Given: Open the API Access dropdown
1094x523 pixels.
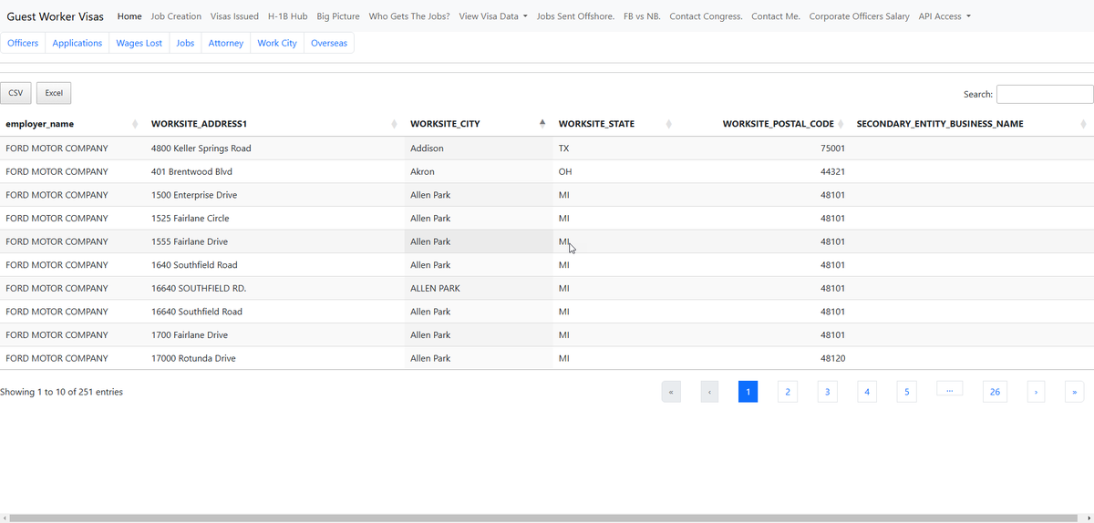Looking at the screenshot, I should click(x=944, y=16).
